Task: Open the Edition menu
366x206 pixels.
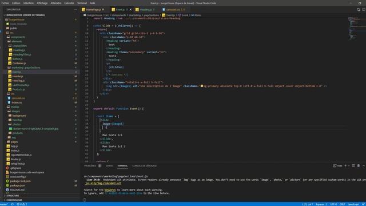Action: [x=16, y=3]
